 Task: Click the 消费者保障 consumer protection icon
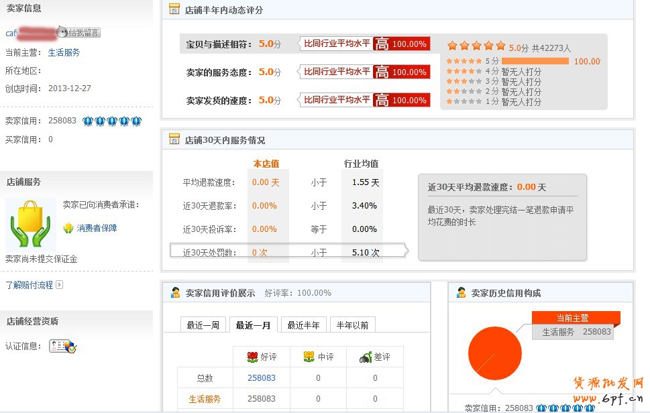click(70, 227)
